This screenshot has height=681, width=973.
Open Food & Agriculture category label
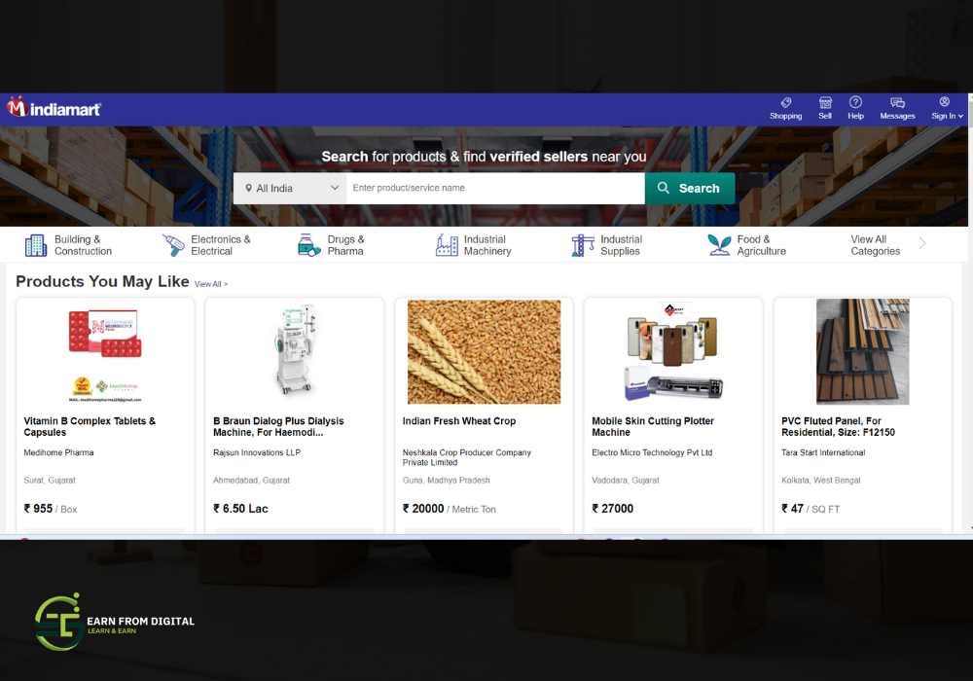[x=762, y=245]
